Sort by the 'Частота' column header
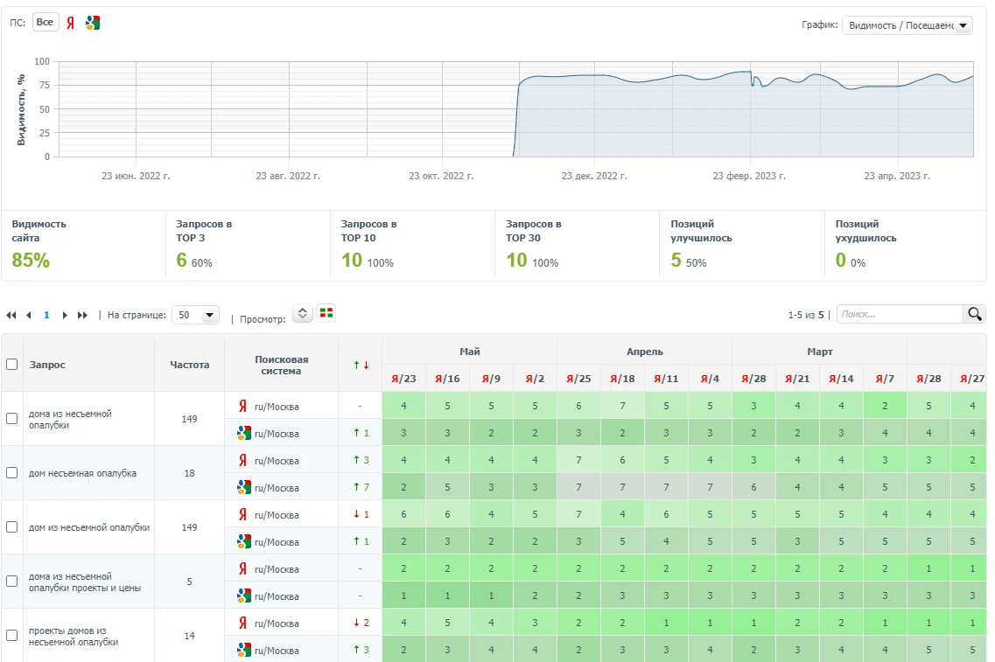Viewport: 995px width, 662px height. (189, 365)
